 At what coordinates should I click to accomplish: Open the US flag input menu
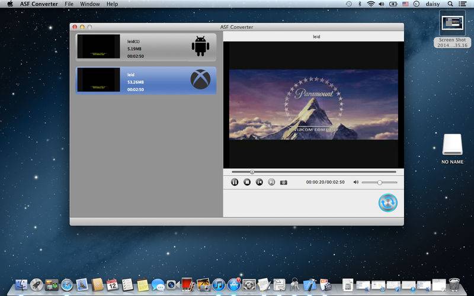pos(405,4)
